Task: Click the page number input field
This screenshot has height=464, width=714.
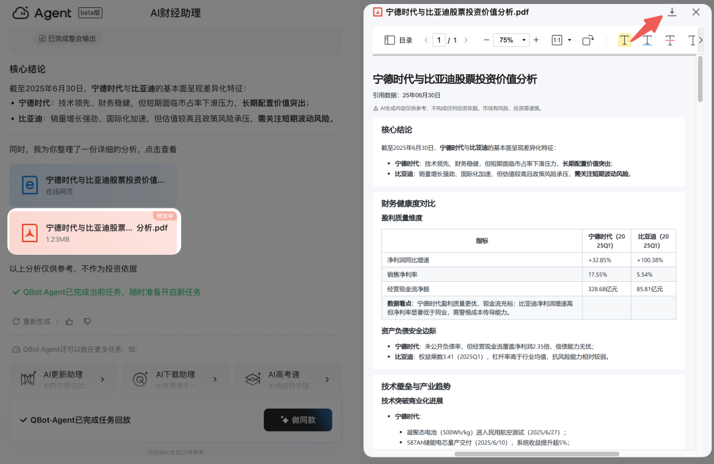Action: click(x=439, y=40)
